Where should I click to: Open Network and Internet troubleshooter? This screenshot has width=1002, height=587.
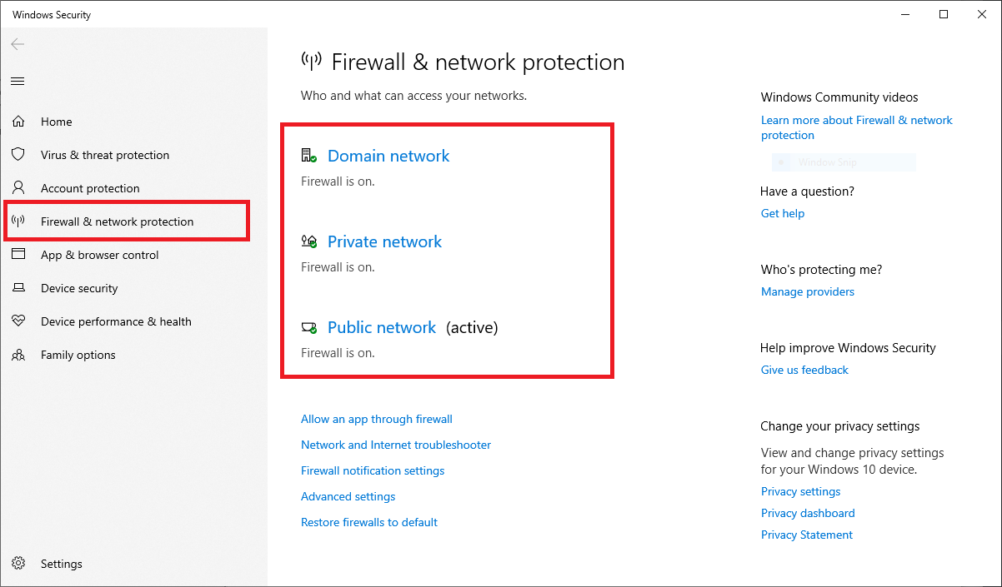click(x=396, y=445)
